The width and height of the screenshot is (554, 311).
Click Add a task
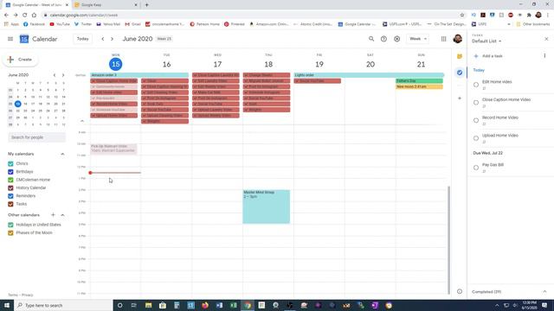click(493, 56)
